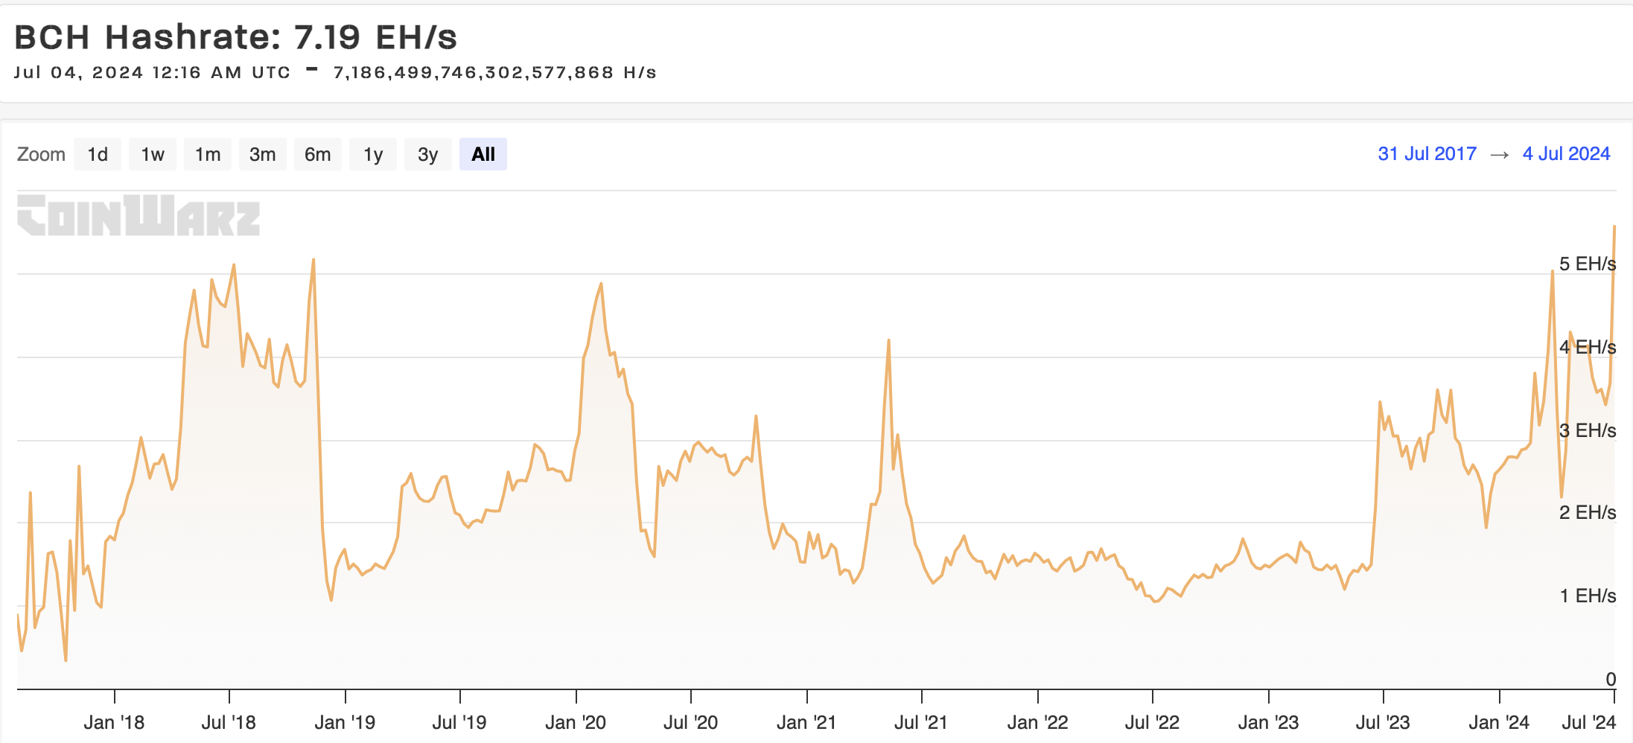This screenshot has height=743, width=1633.
Task: Edit the start date 31 Jul 2017
Action: (x=1427, y=153)
